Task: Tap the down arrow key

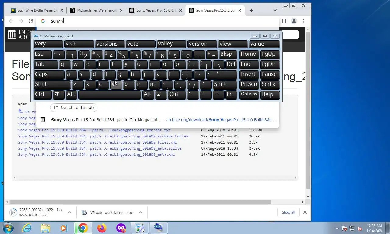Action: coord(206,95)
